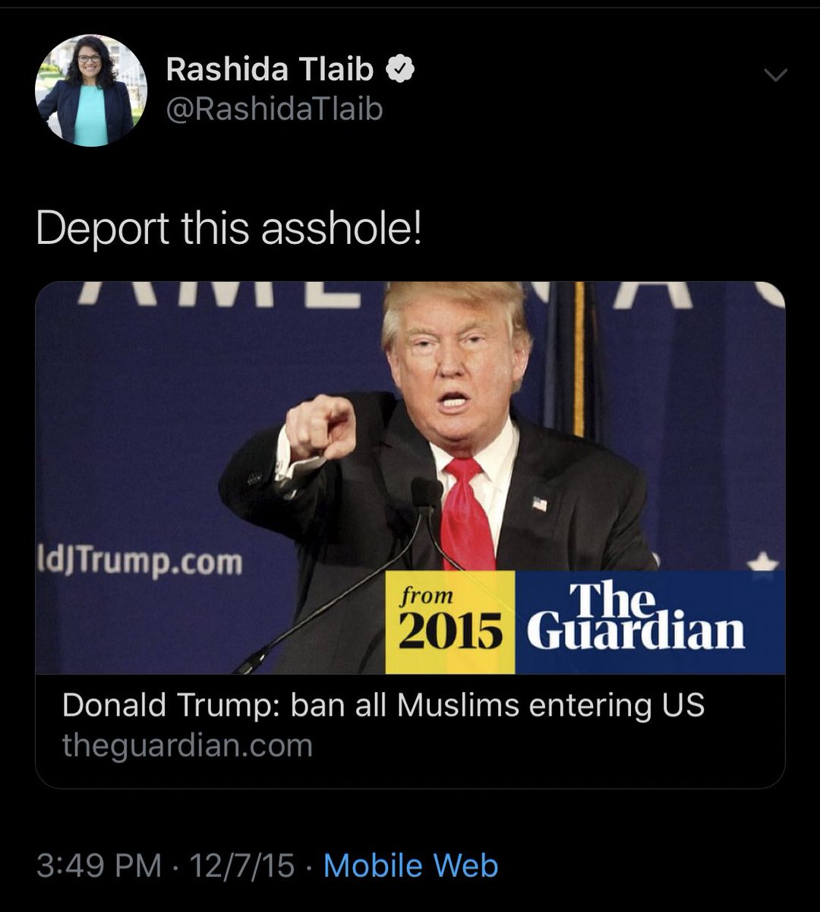Click the 3:49 PM timestamp
Image resolution: width=820 pixels, height=912 pixels.
click(99, 866)
